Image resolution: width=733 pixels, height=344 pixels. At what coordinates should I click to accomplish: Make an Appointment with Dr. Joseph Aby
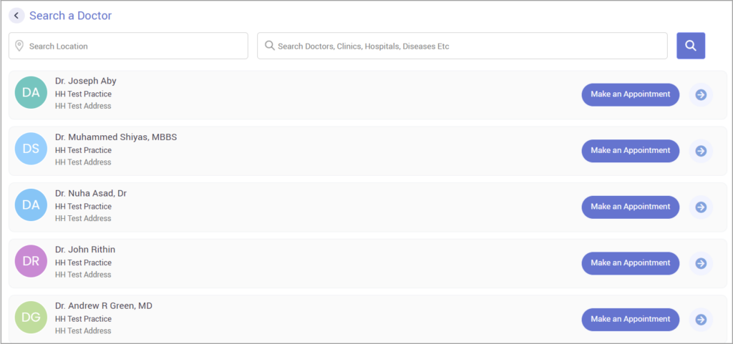[x=630, y=94]
